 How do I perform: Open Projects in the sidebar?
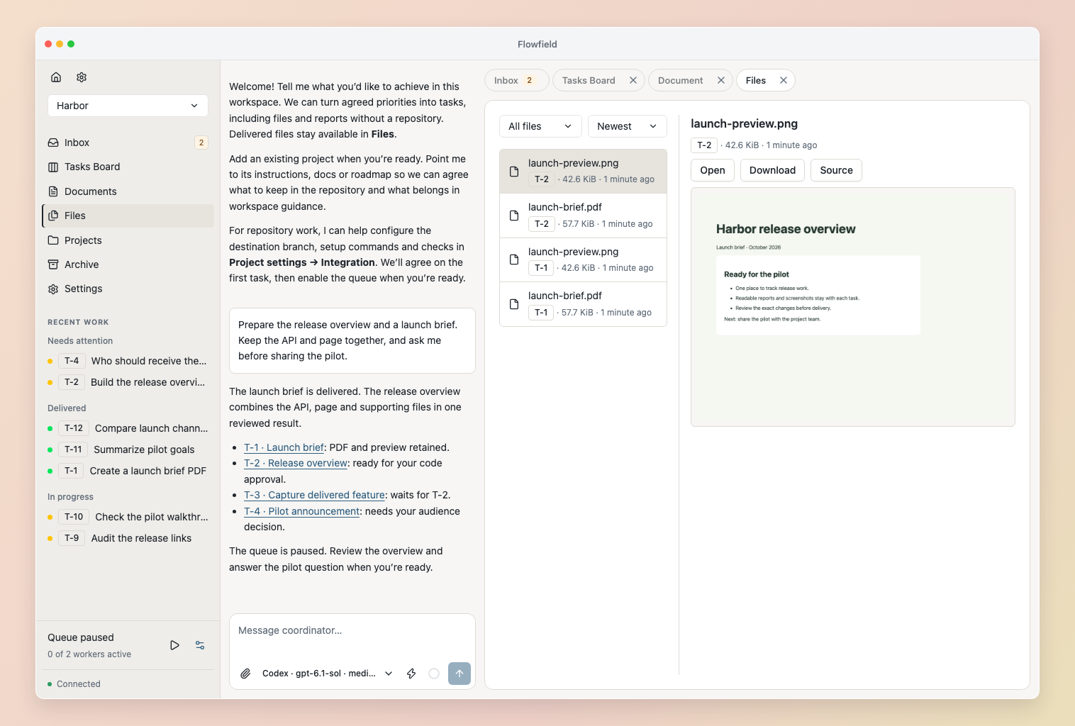pos(128,240)
